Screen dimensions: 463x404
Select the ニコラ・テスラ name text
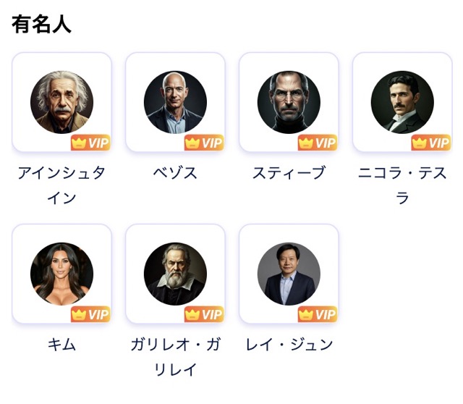[x=402, y=185]
